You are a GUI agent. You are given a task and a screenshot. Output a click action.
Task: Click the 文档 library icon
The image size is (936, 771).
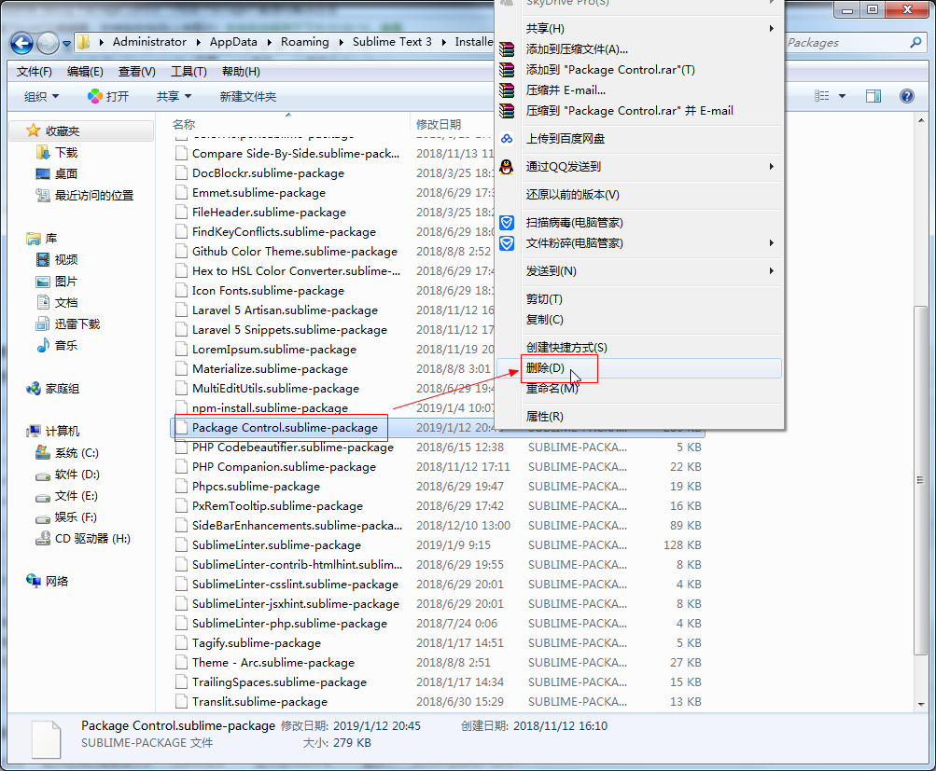click(x=43, y=302)
